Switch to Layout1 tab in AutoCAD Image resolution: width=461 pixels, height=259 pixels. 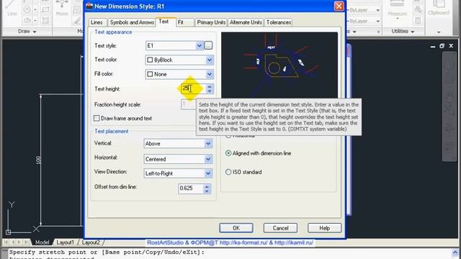pos(65,242)
